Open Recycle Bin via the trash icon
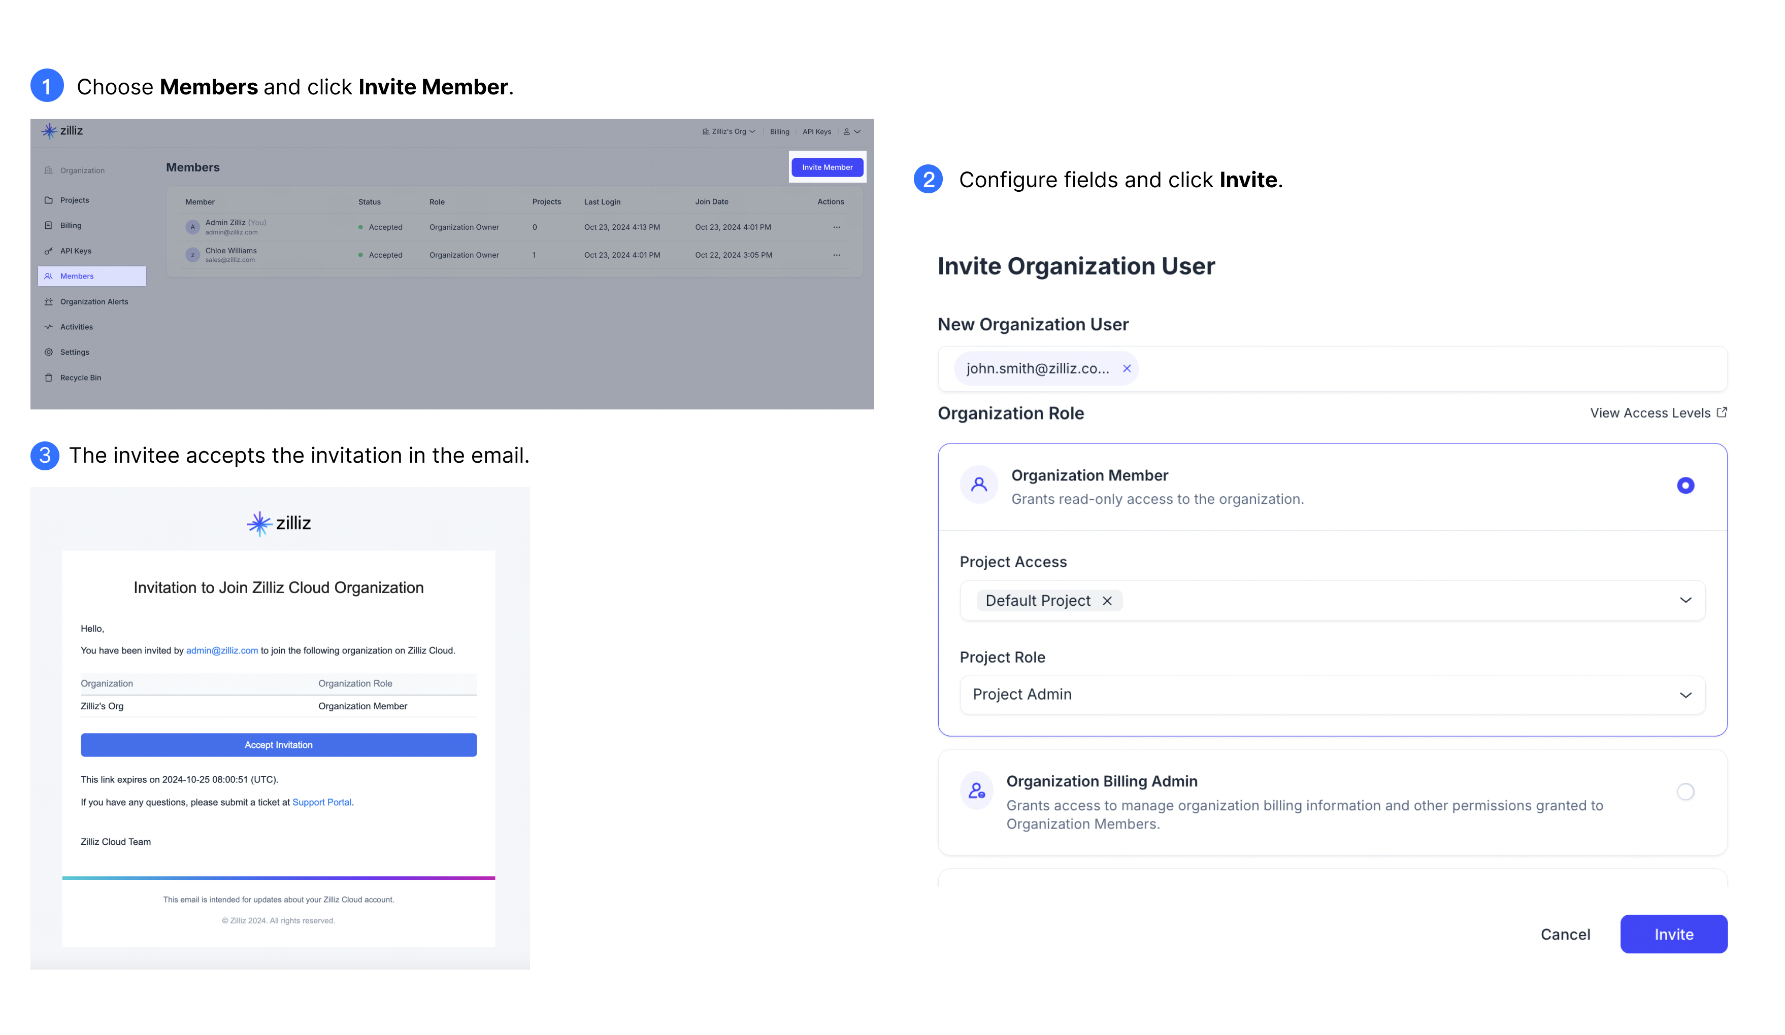 (x=49, y=378)
